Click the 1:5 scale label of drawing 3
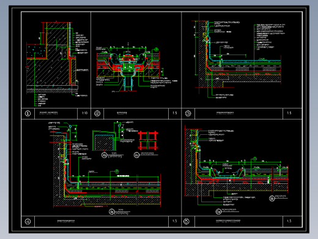Image resolution: width=318 pixels, height=239 pixels. point(289,113)
